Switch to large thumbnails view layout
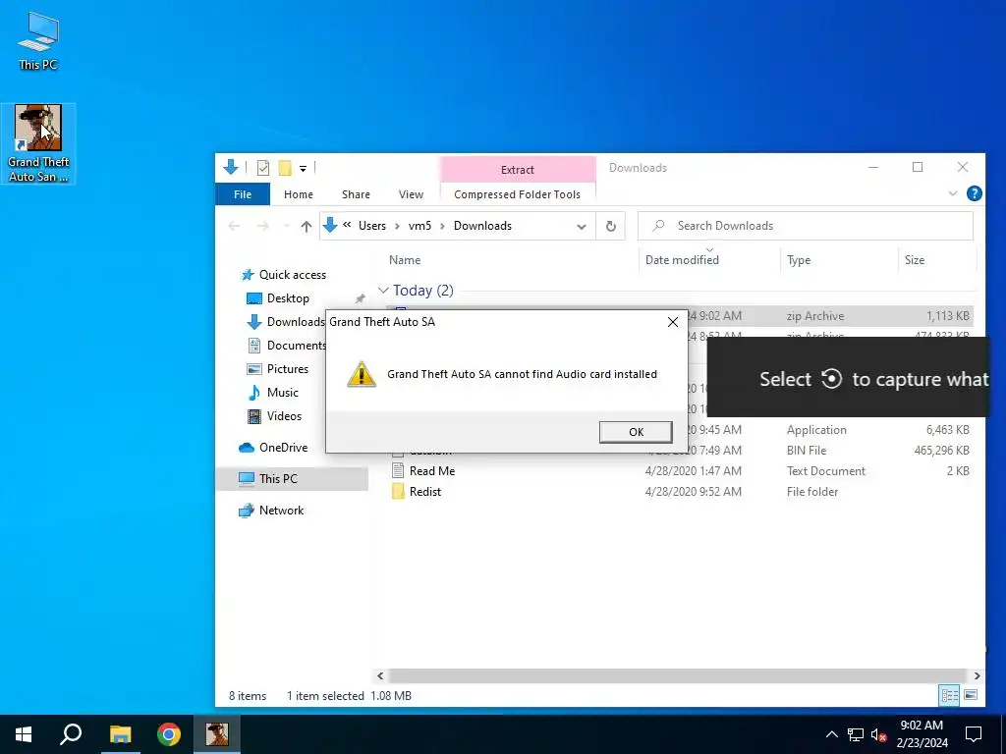1006x754 pixels. click(970, 695)
